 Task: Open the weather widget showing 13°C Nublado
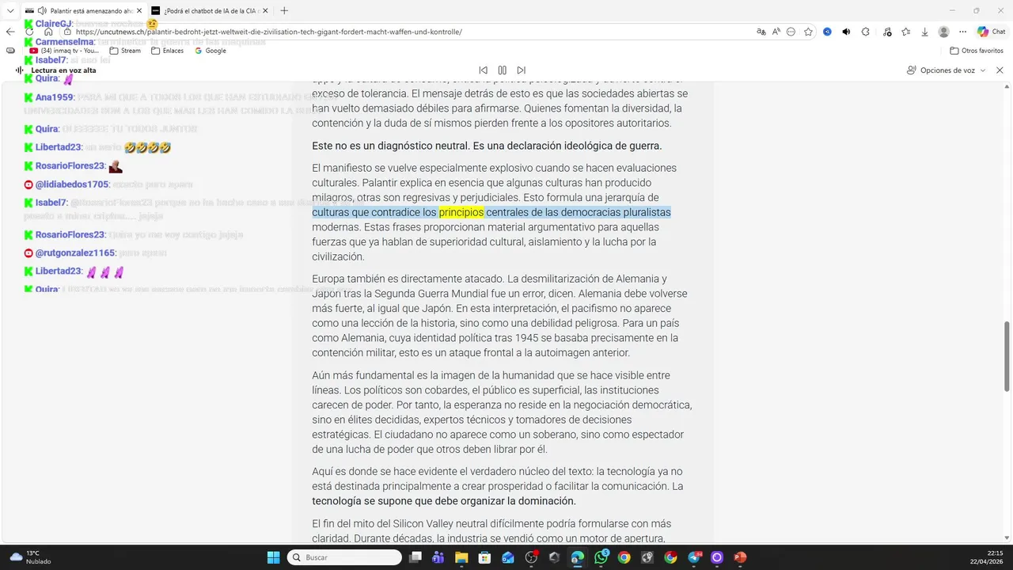point(30,557)
